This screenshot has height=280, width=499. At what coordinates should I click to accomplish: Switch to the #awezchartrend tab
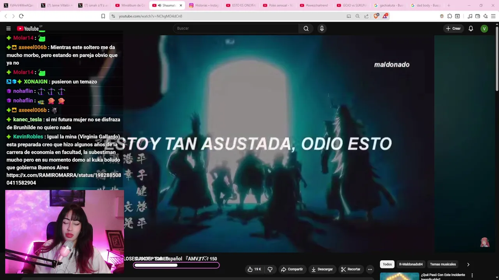point(315,5)
